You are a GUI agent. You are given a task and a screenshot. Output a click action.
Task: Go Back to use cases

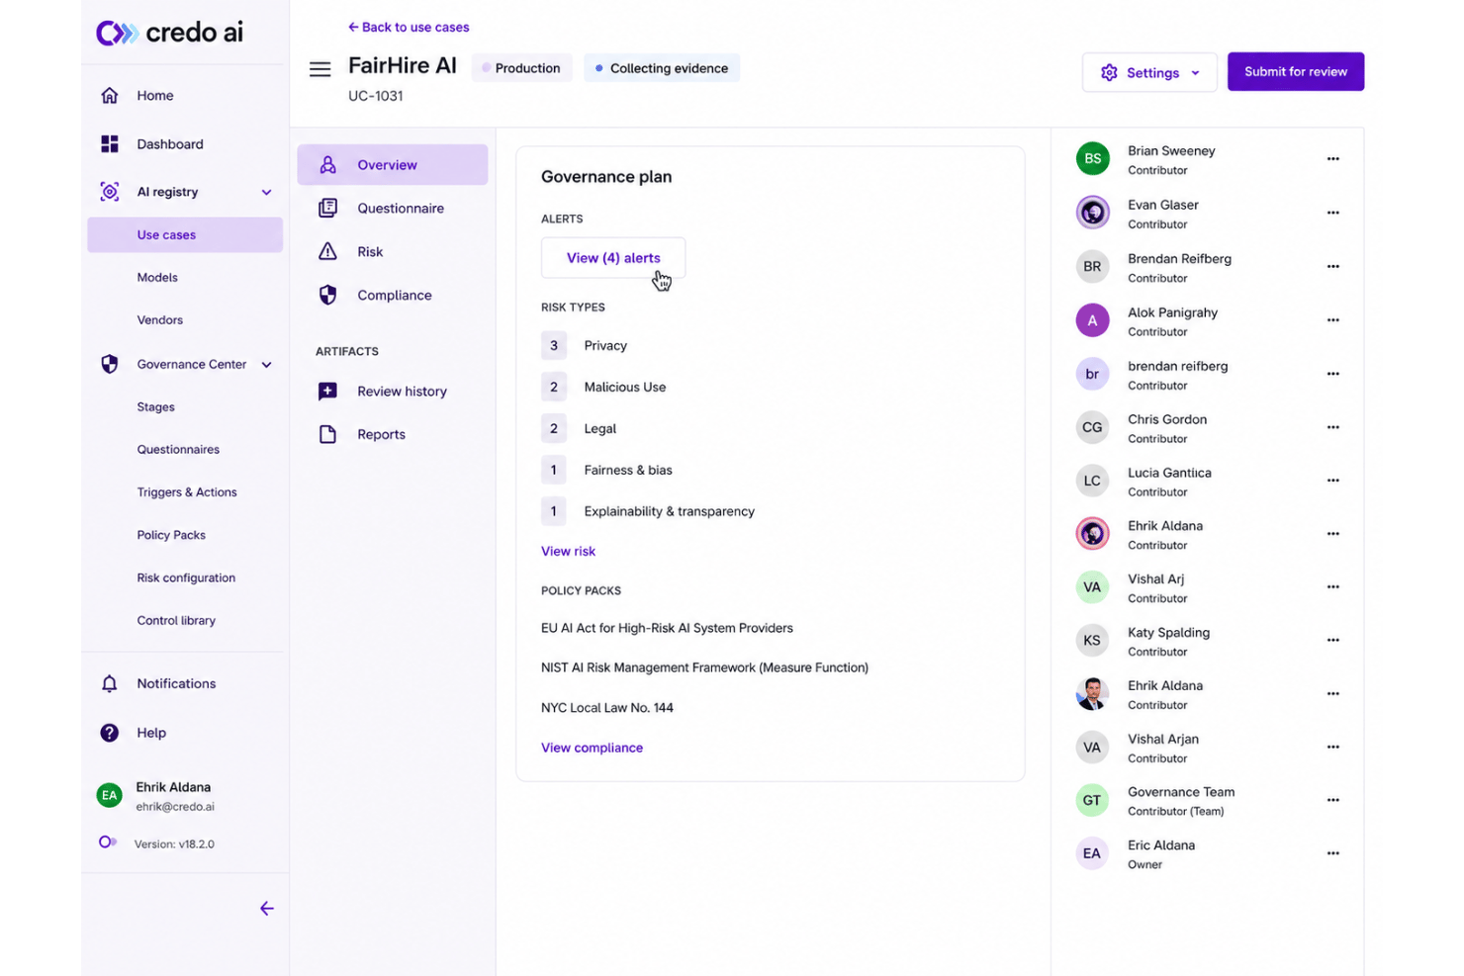[409, 28]
